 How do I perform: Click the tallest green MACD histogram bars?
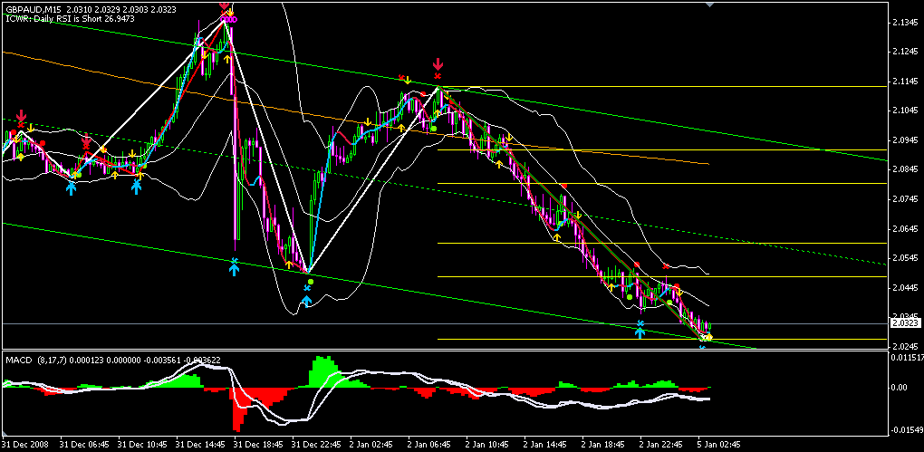tap(323, 371)
